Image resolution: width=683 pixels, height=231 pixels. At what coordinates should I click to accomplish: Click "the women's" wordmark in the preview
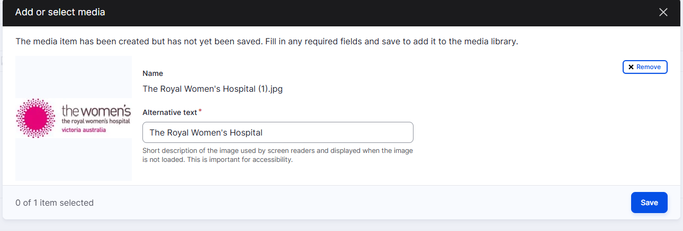(96, 111)
